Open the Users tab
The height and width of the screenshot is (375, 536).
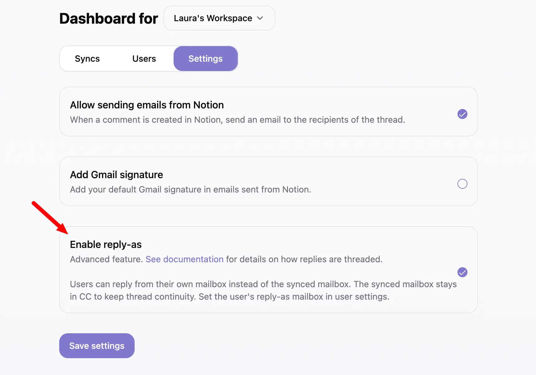pos(144,59)
